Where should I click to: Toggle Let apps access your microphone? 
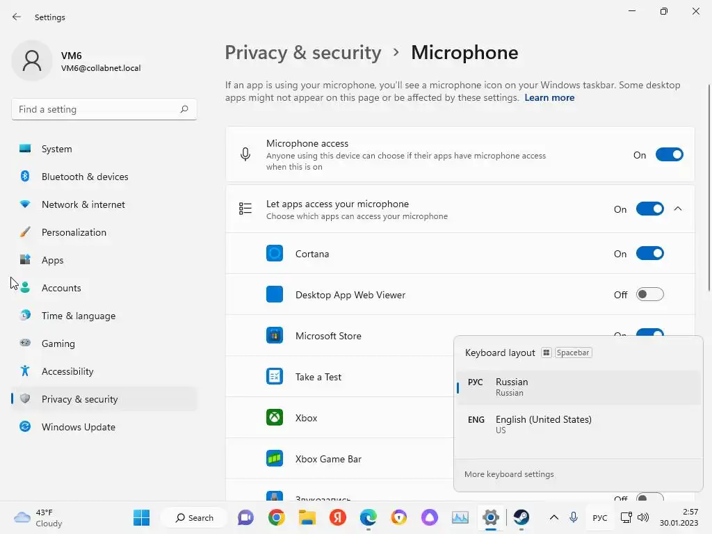click(x=650, y=209)
